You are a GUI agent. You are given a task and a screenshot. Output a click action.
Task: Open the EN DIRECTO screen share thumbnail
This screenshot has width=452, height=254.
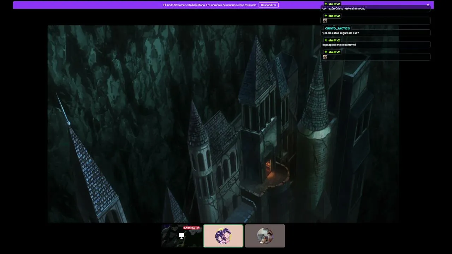tap(182, 236)
